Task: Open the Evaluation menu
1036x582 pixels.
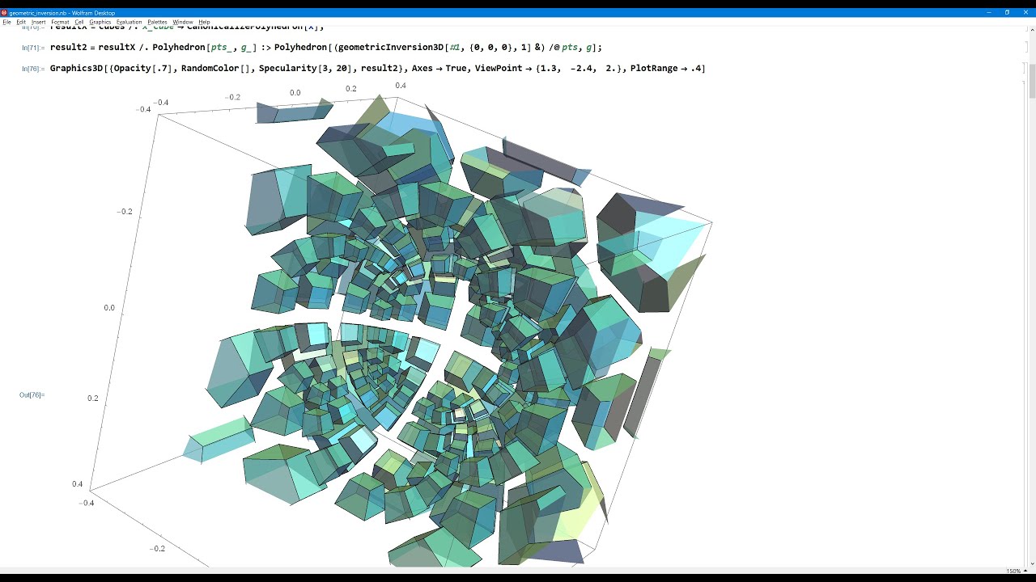Action: 129,22
